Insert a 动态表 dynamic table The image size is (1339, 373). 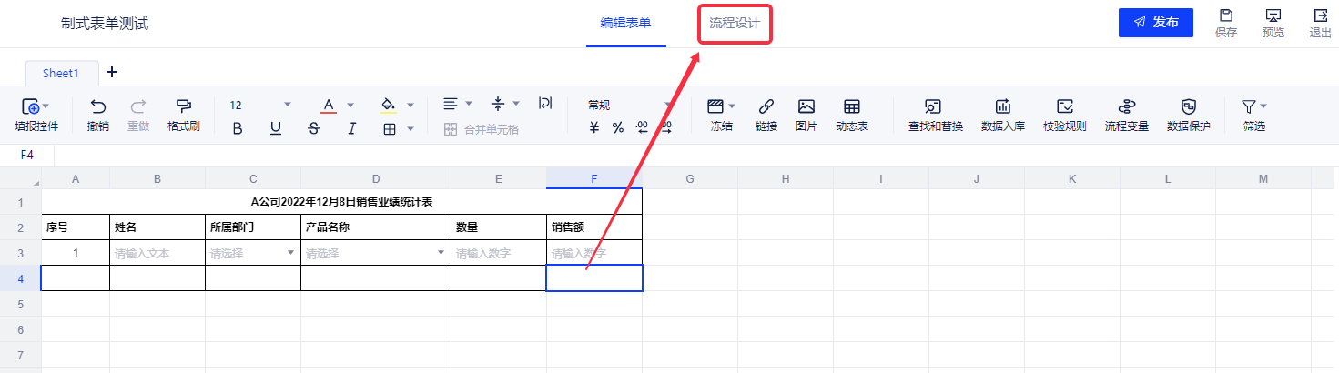(x=852, y=114)
